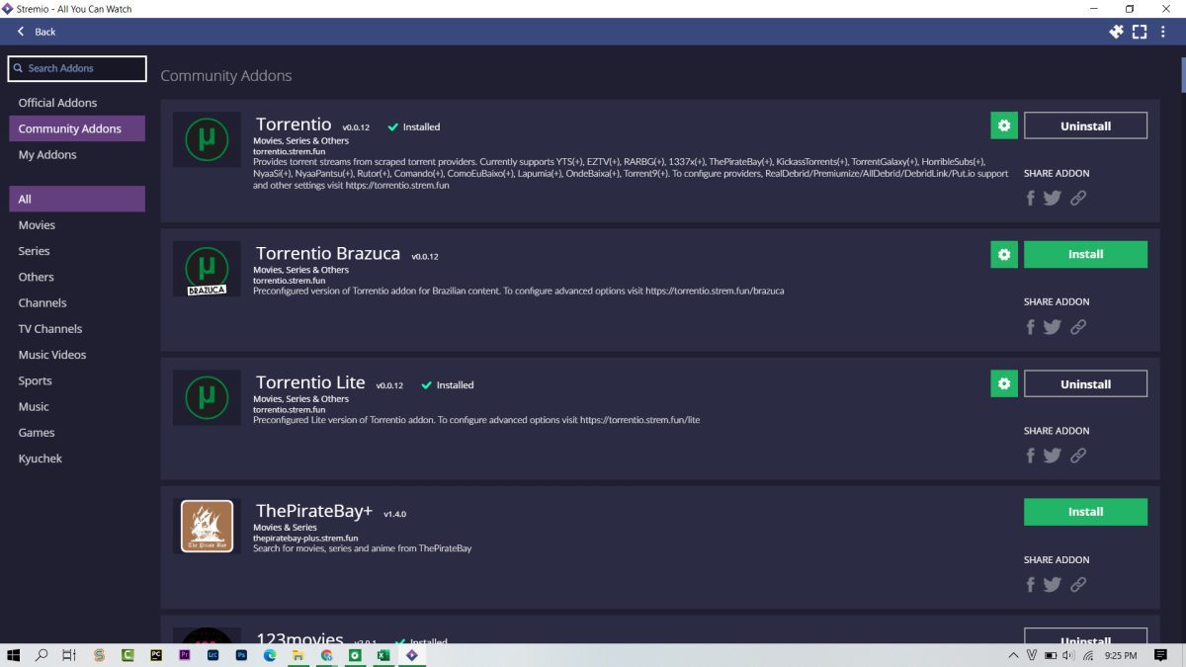Open Windows taskbar search
The width and height of the screenshot is (1186, 667).
[x=42, y=655]
